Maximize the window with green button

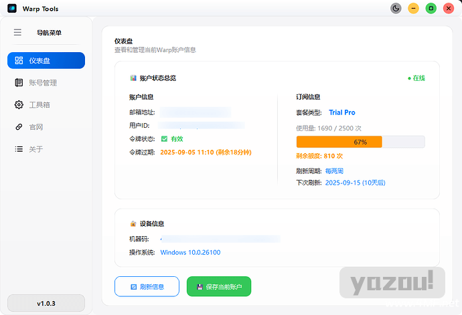click(431, 8)
